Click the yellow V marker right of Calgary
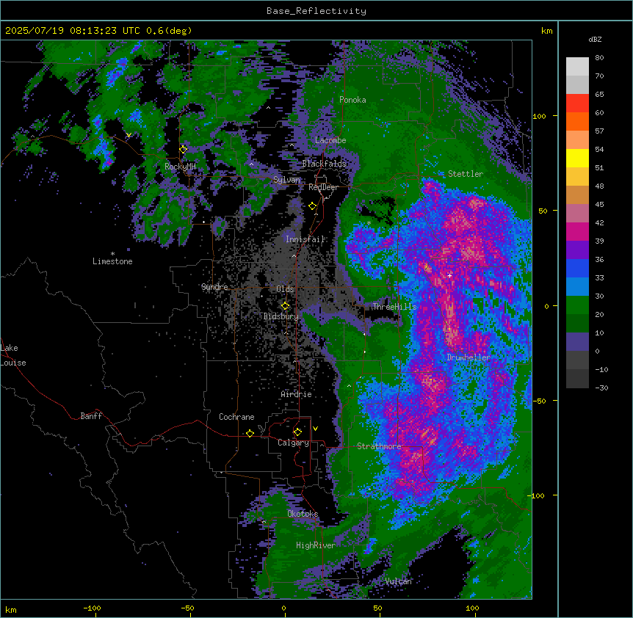 315,429
